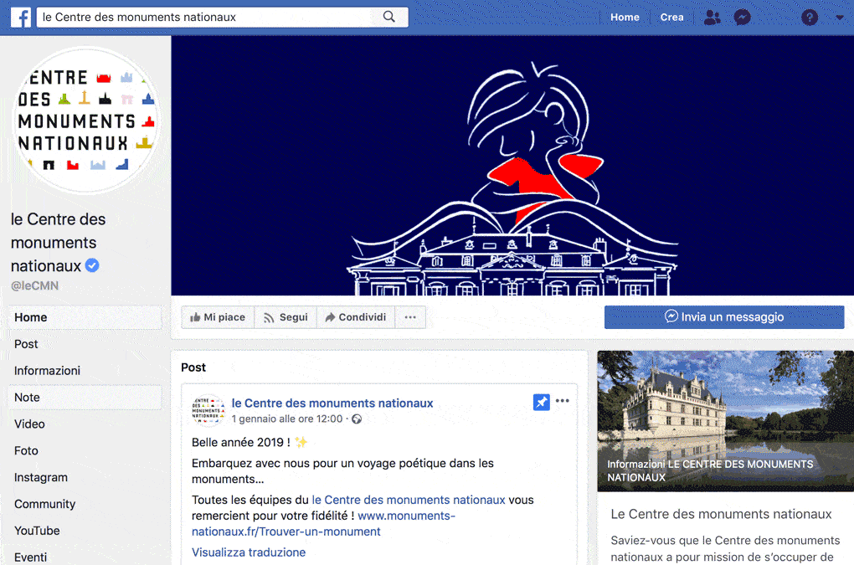Click the 'Le Centre des monuments nationaux' card heading
854x565 pixels.
(721, 515)
